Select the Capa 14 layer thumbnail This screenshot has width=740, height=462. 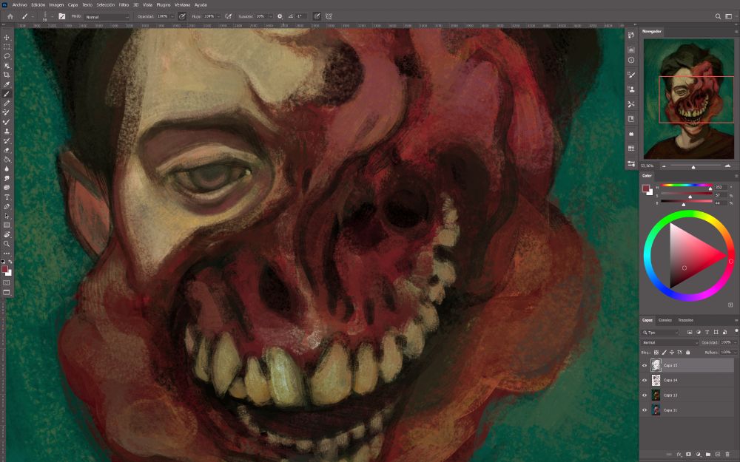tap(656, 381)
